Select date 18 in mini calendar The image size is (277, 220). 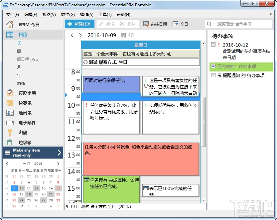pyautogui.click(x=29, y=194)
